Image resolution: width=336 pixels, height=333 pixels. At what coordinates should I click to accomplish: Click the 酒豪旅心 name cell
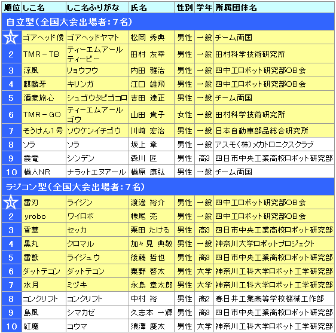coord(44,98)
